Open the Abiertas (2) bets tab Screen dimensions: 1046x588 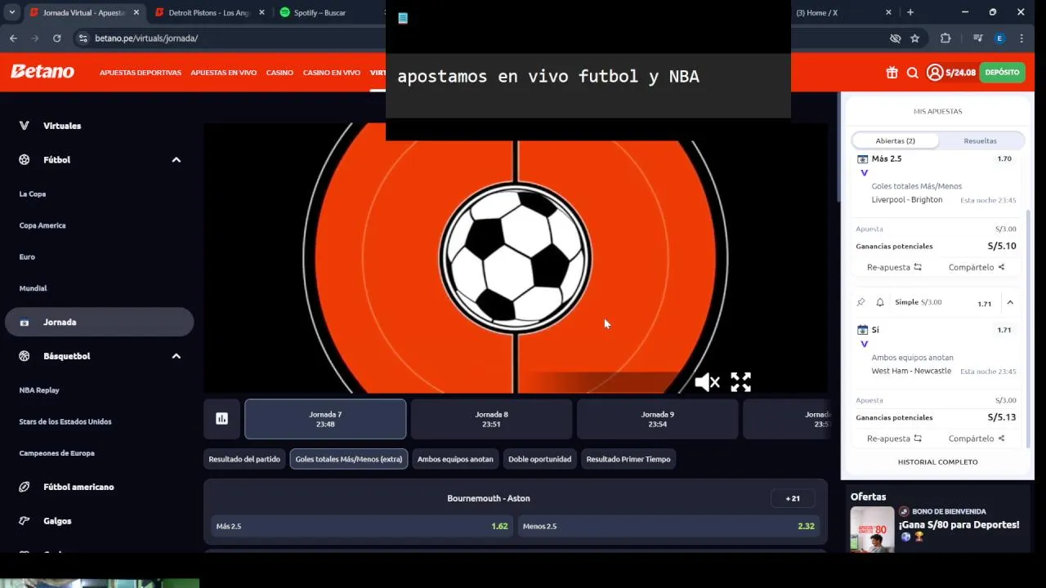tap(895, 140)
